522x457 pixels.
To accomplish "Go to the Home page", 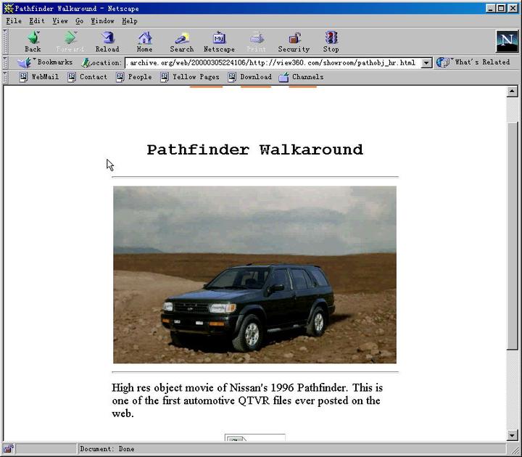I will pos(144,41).
